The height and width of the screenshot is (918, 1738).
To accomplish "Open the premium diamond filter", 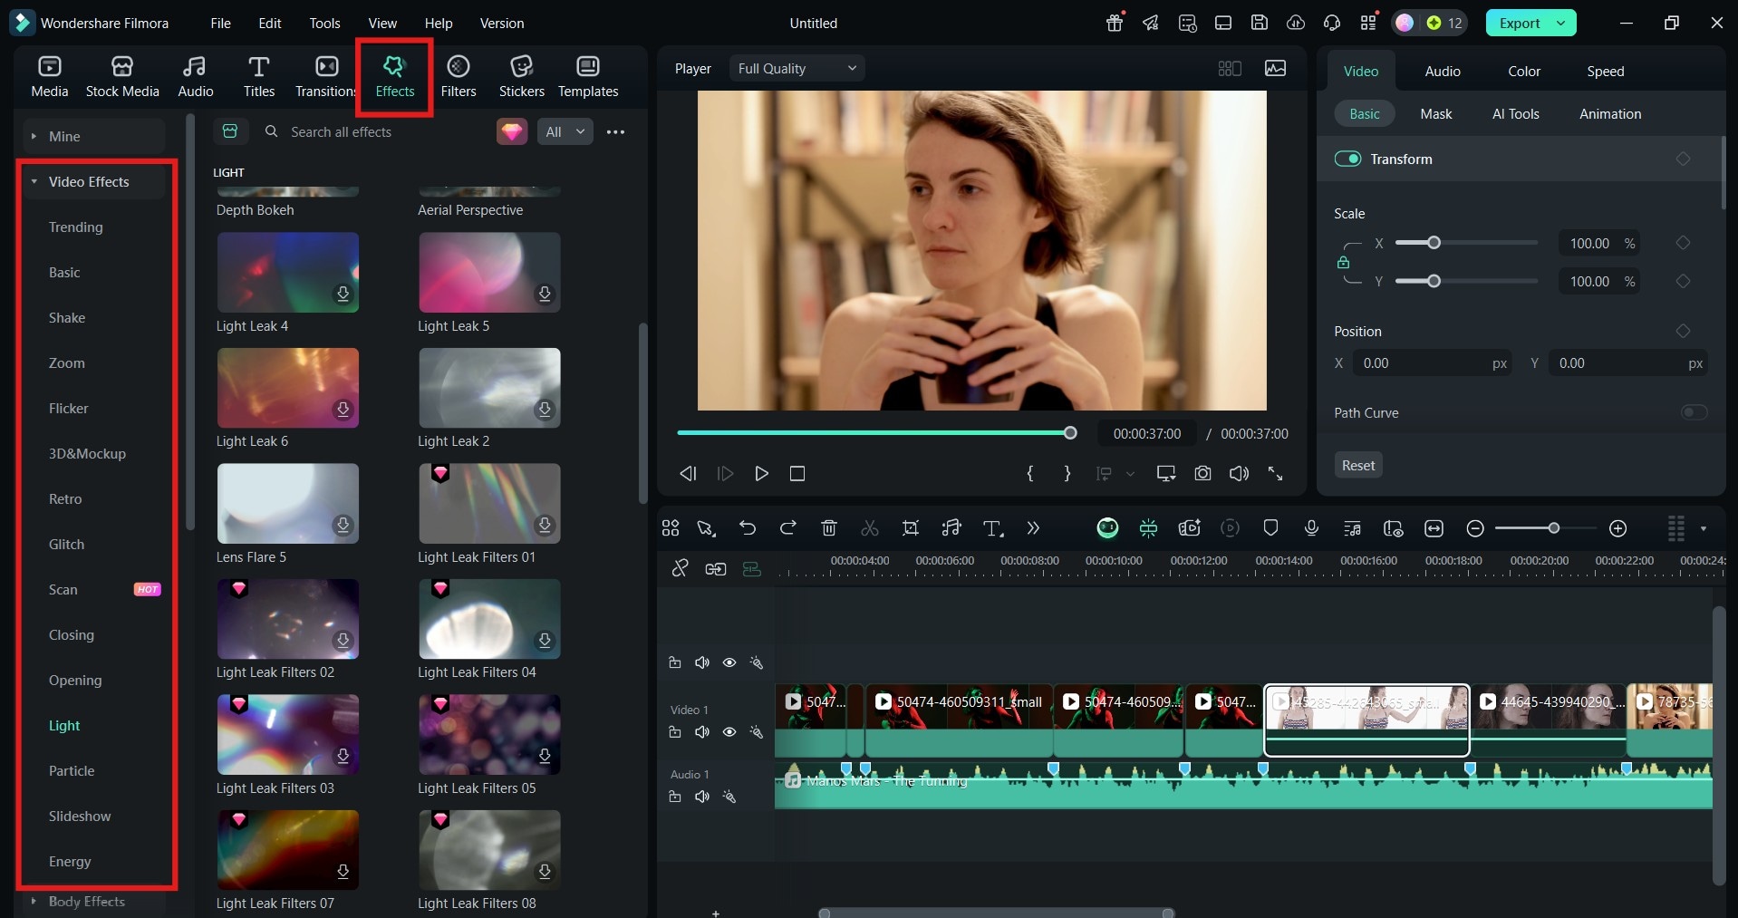I will (512, 131).
